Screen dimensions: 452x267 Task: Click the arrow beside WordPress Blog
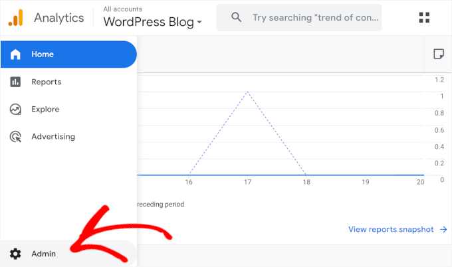pyautogui.click(x=199, y=23)
